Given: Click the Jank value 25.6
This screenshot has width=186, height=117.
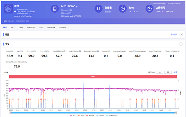Looking at the screenshot, I should [x=75, y=56].
